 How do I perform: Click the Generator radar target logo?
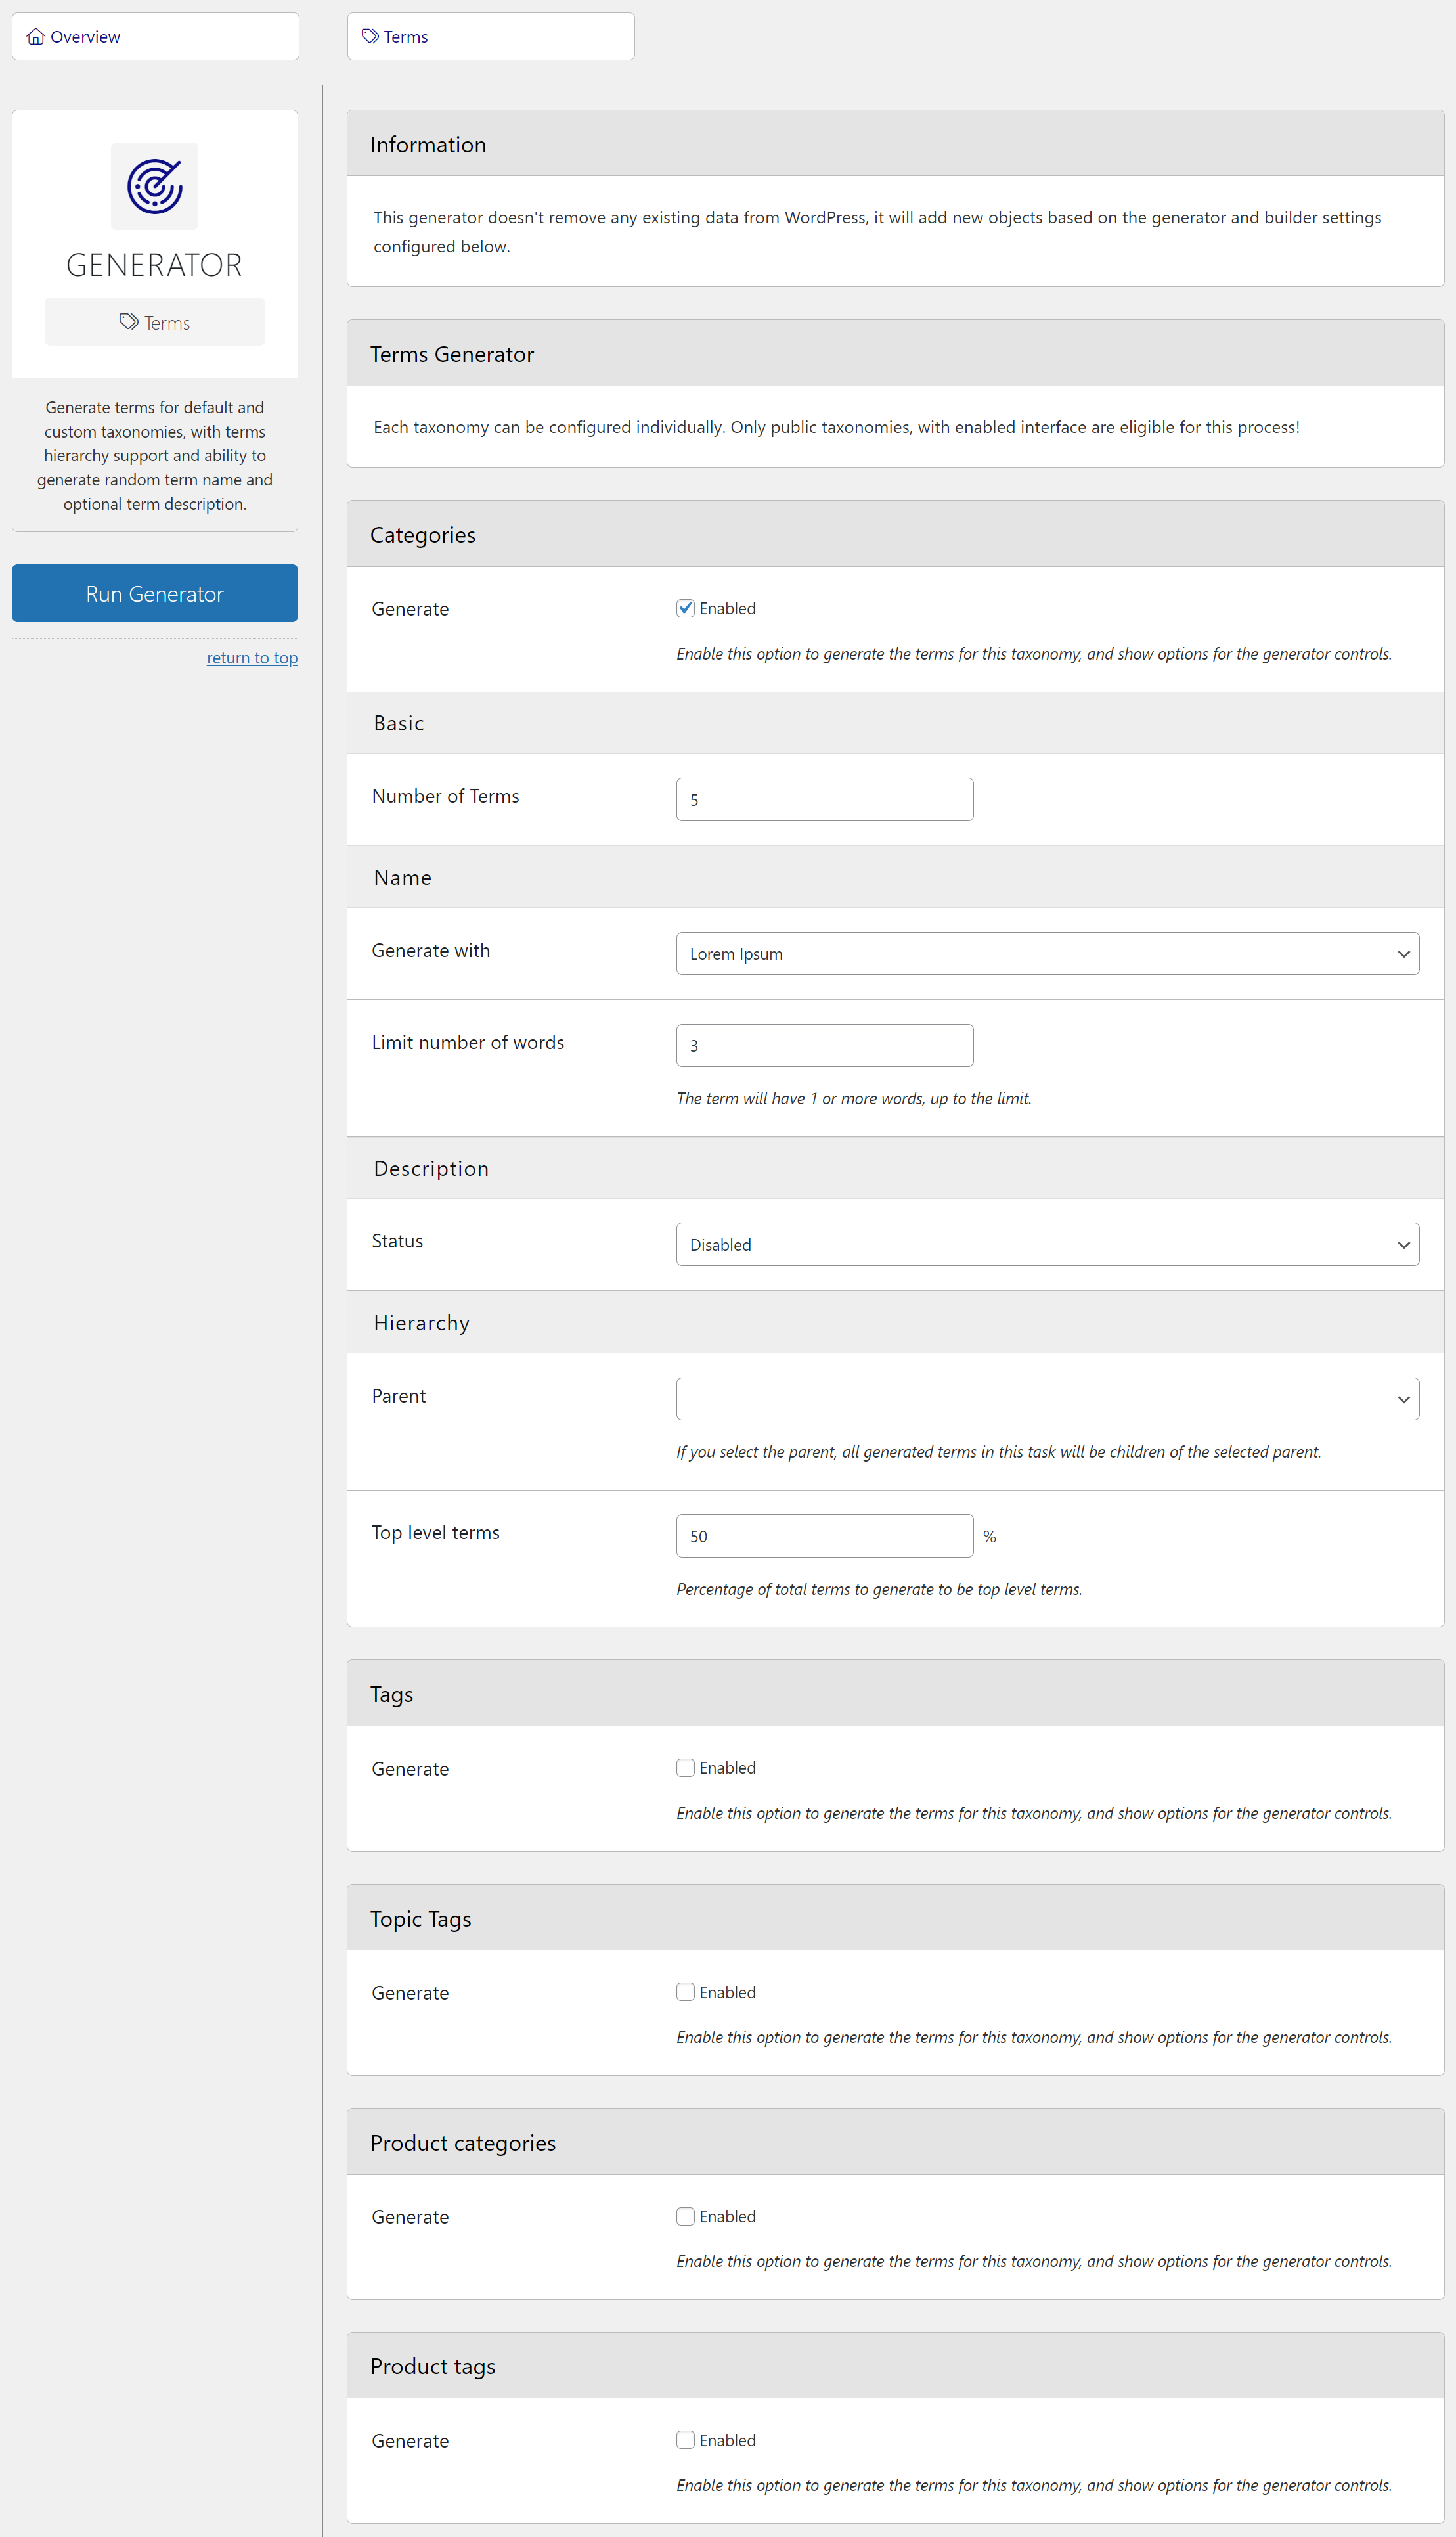tap(154, 186)
